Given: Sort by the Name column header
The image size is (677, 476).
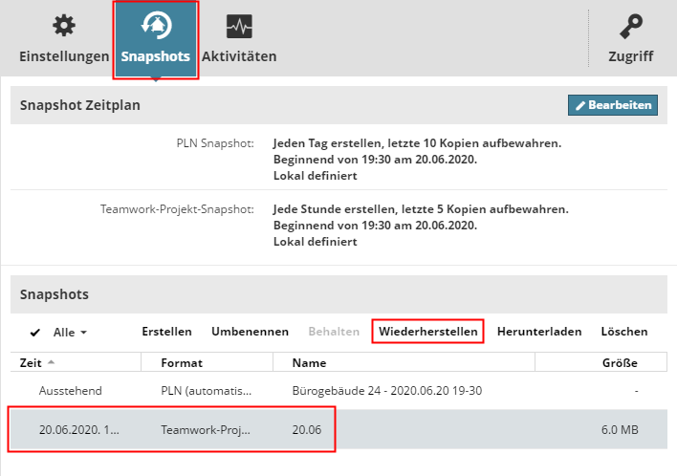Looking at the screenshot, I should 404,362.
